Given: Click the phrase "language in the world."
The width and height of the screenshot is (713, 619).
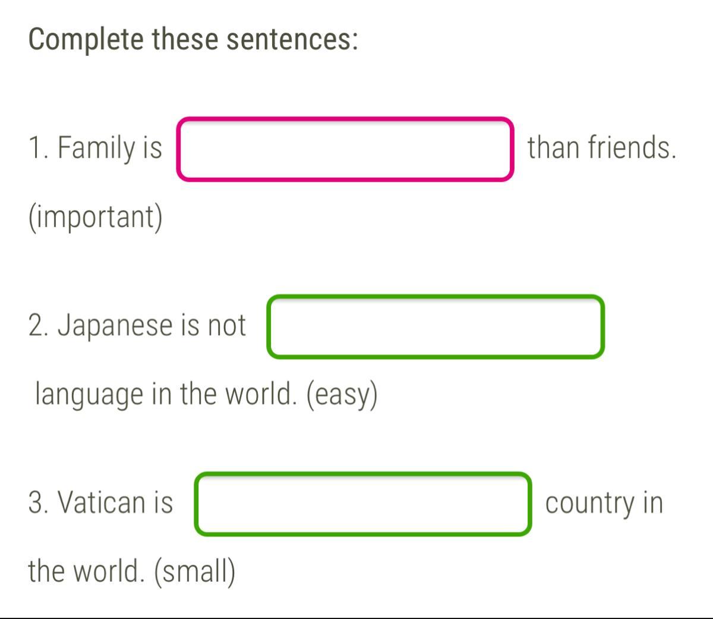Looking at the screenshot, I should tap(166, 394).
